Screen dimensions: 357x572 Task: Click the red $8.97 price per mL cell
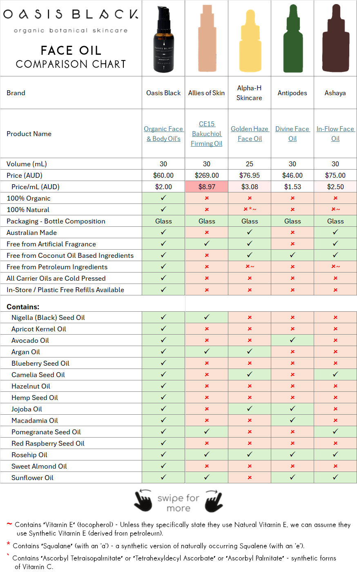pos(207,187)
